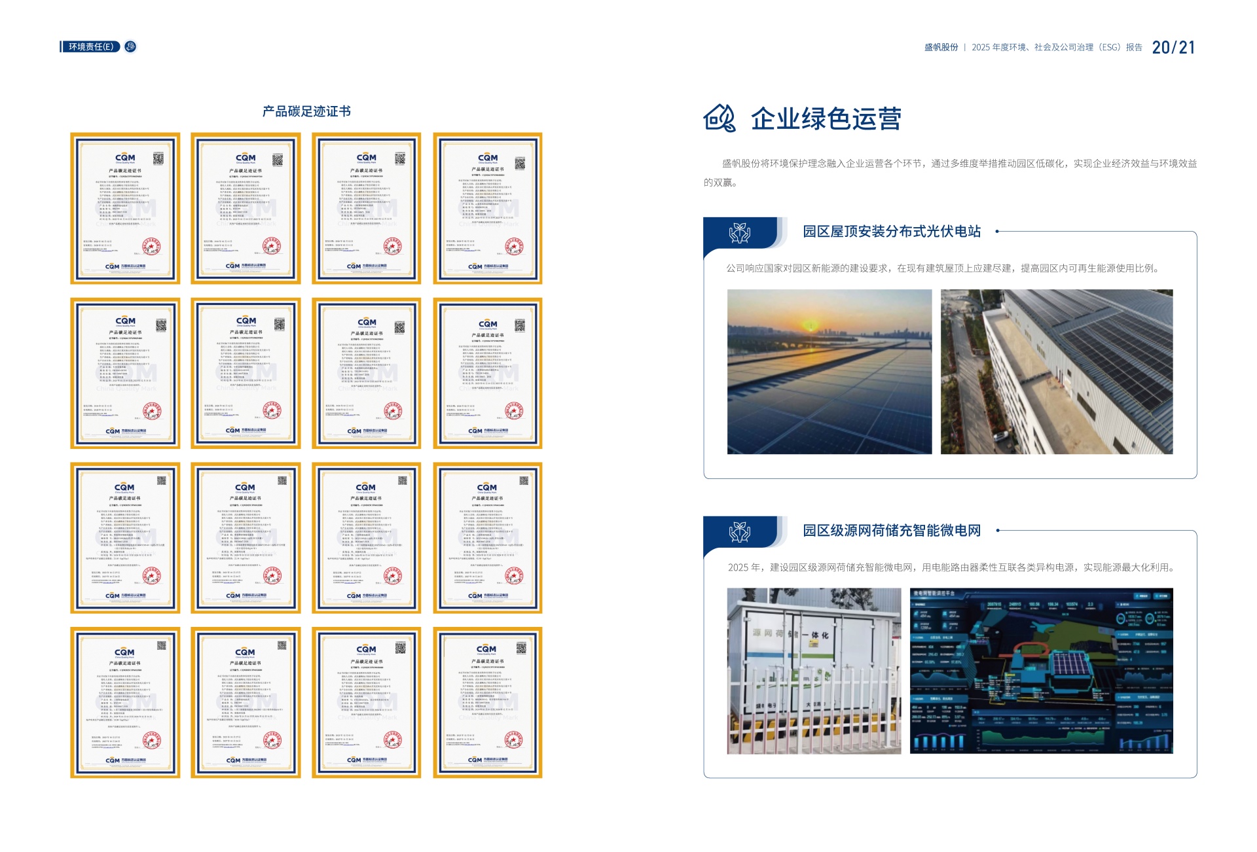Click the 2025 年度 ESG 报告 header text

(1056, 47)
